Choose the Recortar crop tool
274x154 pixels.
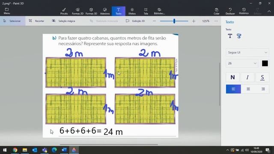(36, 21)
